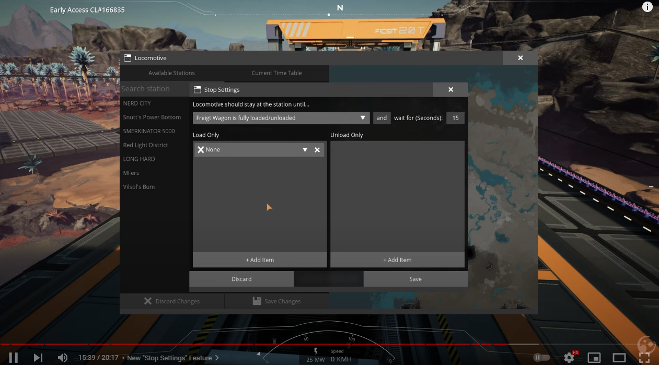The image size is (659, 365).
Task: Switch to Available Stations tab
Action: (172, 73)
